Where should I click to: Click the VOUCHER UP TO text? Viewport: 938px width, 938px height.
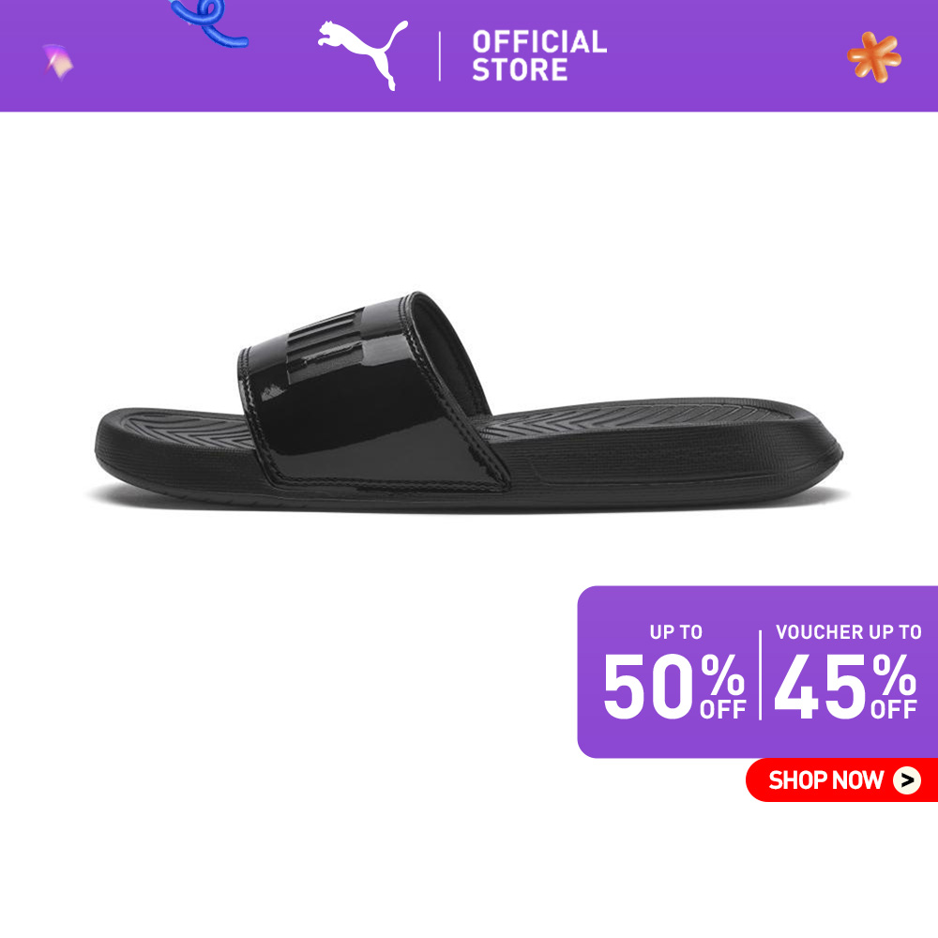(848, 631)
